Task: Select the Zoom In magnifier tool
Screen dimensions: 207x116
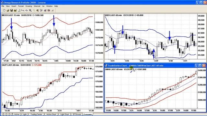Action: tap(30, 10)
